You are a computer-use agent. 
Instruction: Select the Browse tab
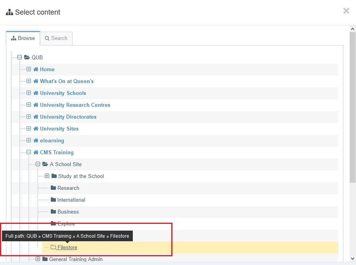[23, 38]
